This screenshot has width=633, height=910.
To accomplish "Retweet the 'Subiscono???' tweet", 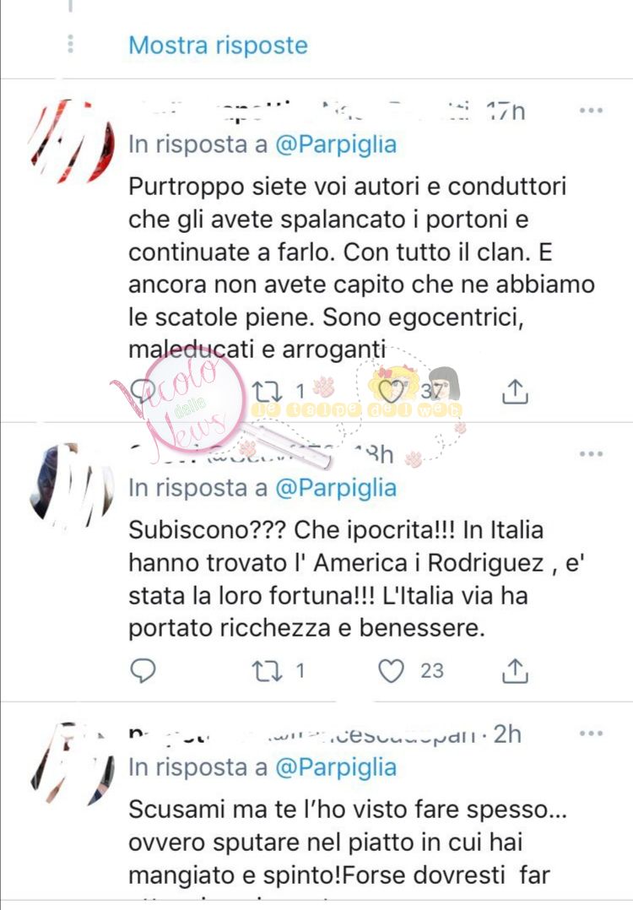I will point(267,671).
